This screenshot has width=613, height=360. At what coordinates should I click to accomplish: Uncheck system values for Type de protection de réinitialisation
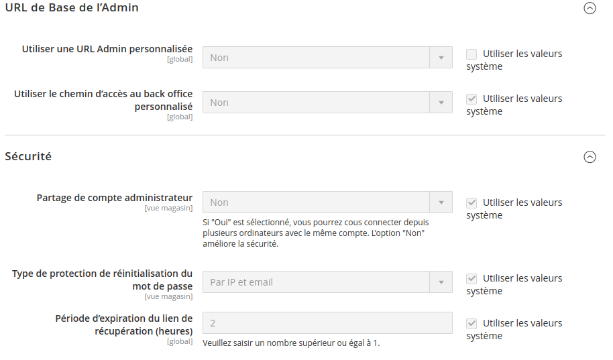point(471,278)
